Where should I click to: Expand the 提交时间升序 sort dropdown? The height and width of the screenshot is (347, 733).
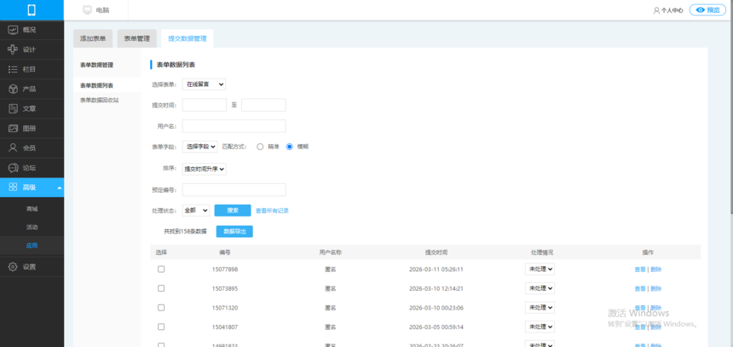pyautogui.click(x=205, y=169)
